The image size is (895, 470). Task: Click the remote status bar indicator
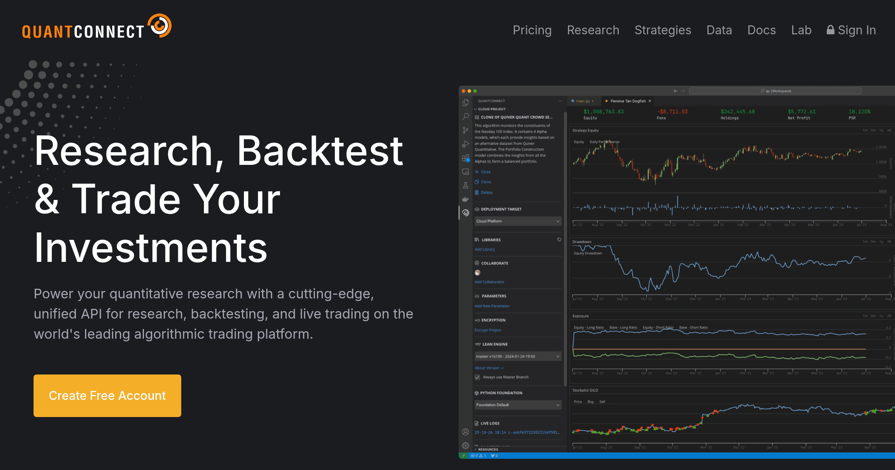463,456
